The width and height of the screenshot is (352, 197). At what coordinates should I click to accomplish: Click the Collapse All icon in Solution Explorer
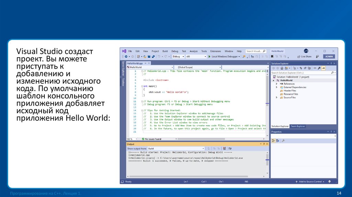(x=305, y=68)
